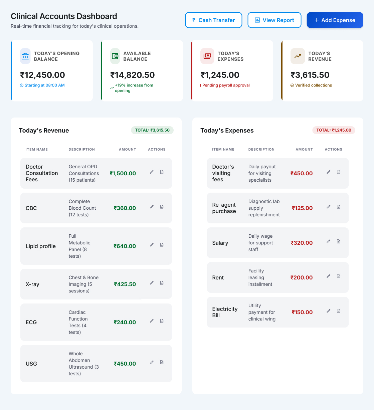Viewport: 374px width, 410px height.
Task: Click the cash icon on Today's Expenses card
Action: click(207, 56)
